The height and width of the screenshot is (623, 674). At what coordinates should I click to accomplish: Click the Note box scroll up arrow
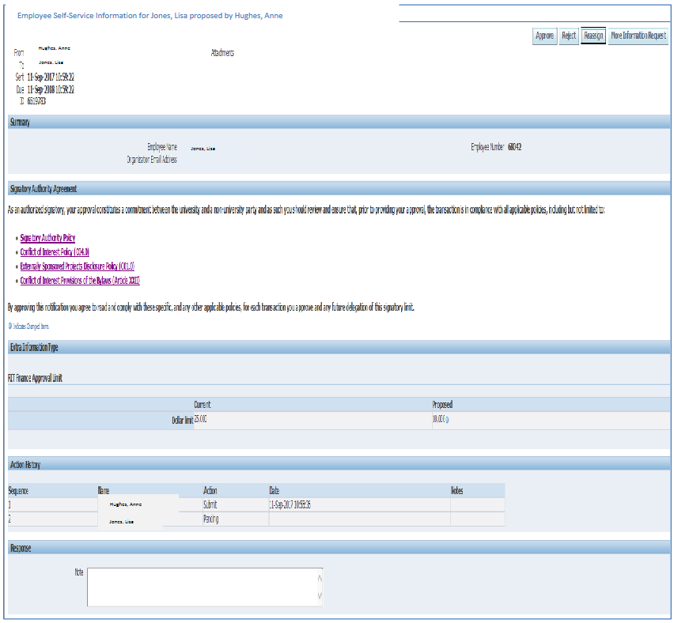pyautogui.click(x=319, y=578)
